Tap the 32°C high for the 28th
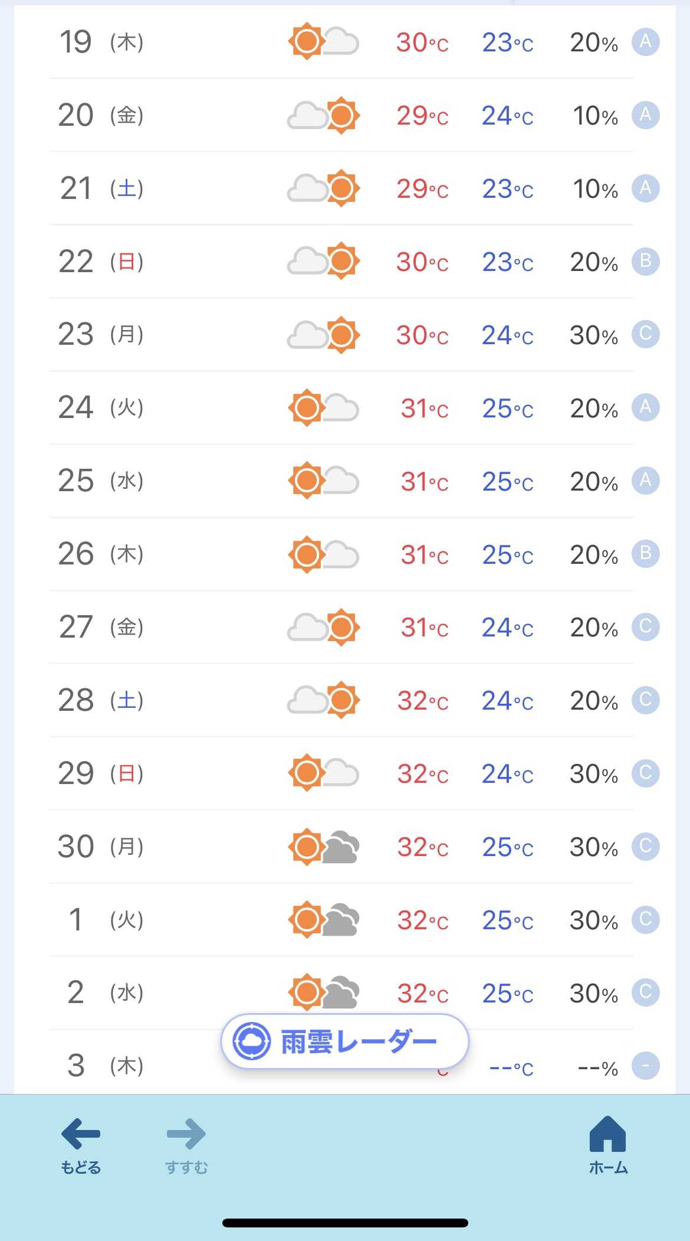This screenshot has width=690, height=1241. (422, 701)
